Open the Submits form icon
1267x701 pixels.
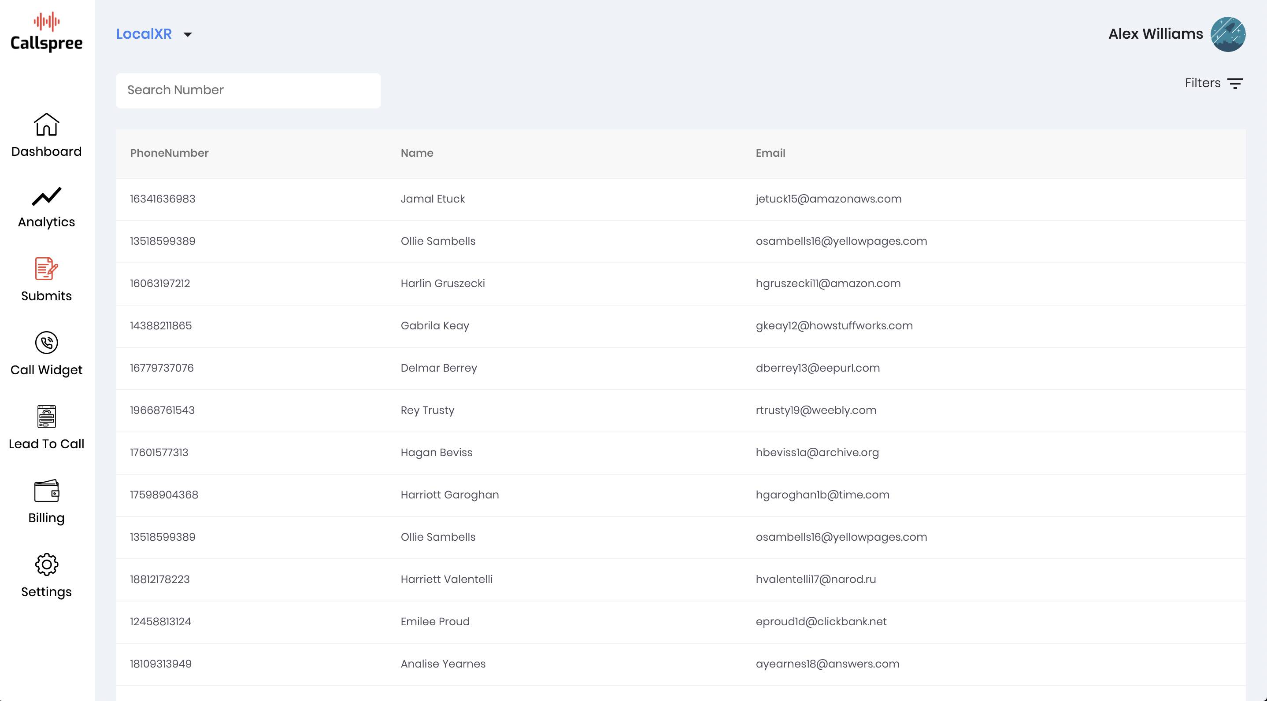point(46,269)
